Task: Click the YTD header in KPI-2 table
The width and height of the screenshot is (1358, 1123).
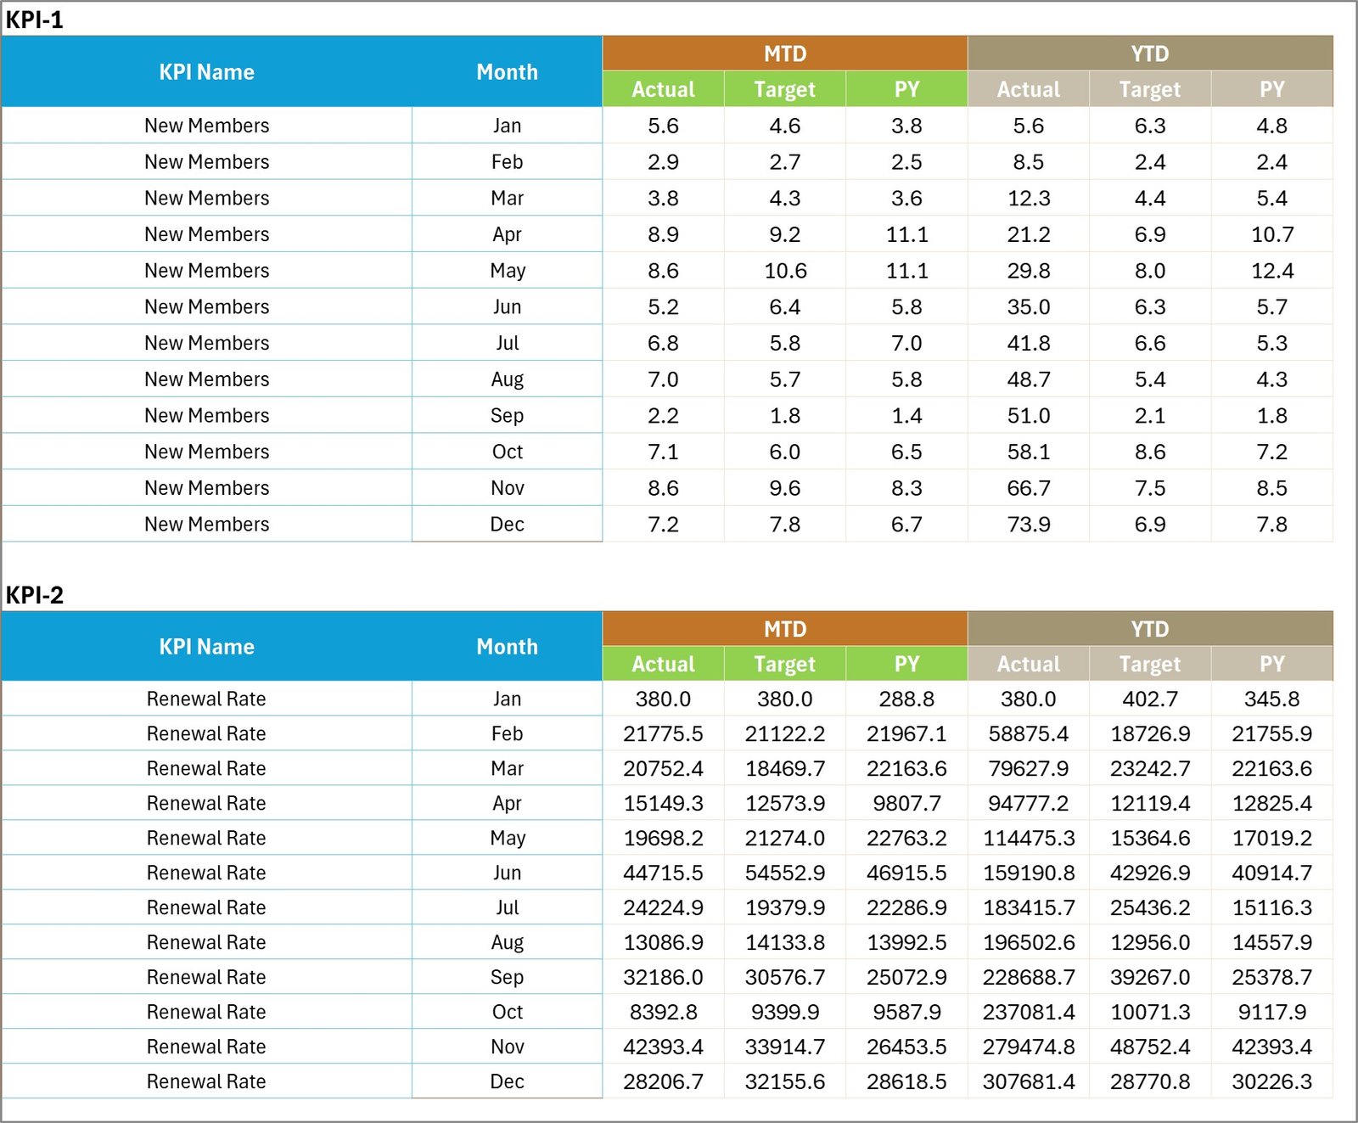Action: 1149,629
